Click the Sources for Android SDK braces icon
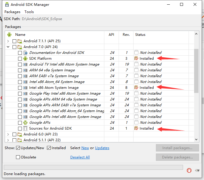Image resolution: width=204 pixels, height=180 pixels. point(25,128)
